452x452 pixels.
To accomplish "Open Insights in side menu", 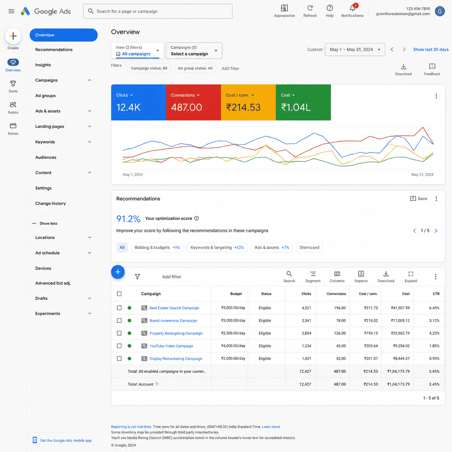I will tap(43, 65).
